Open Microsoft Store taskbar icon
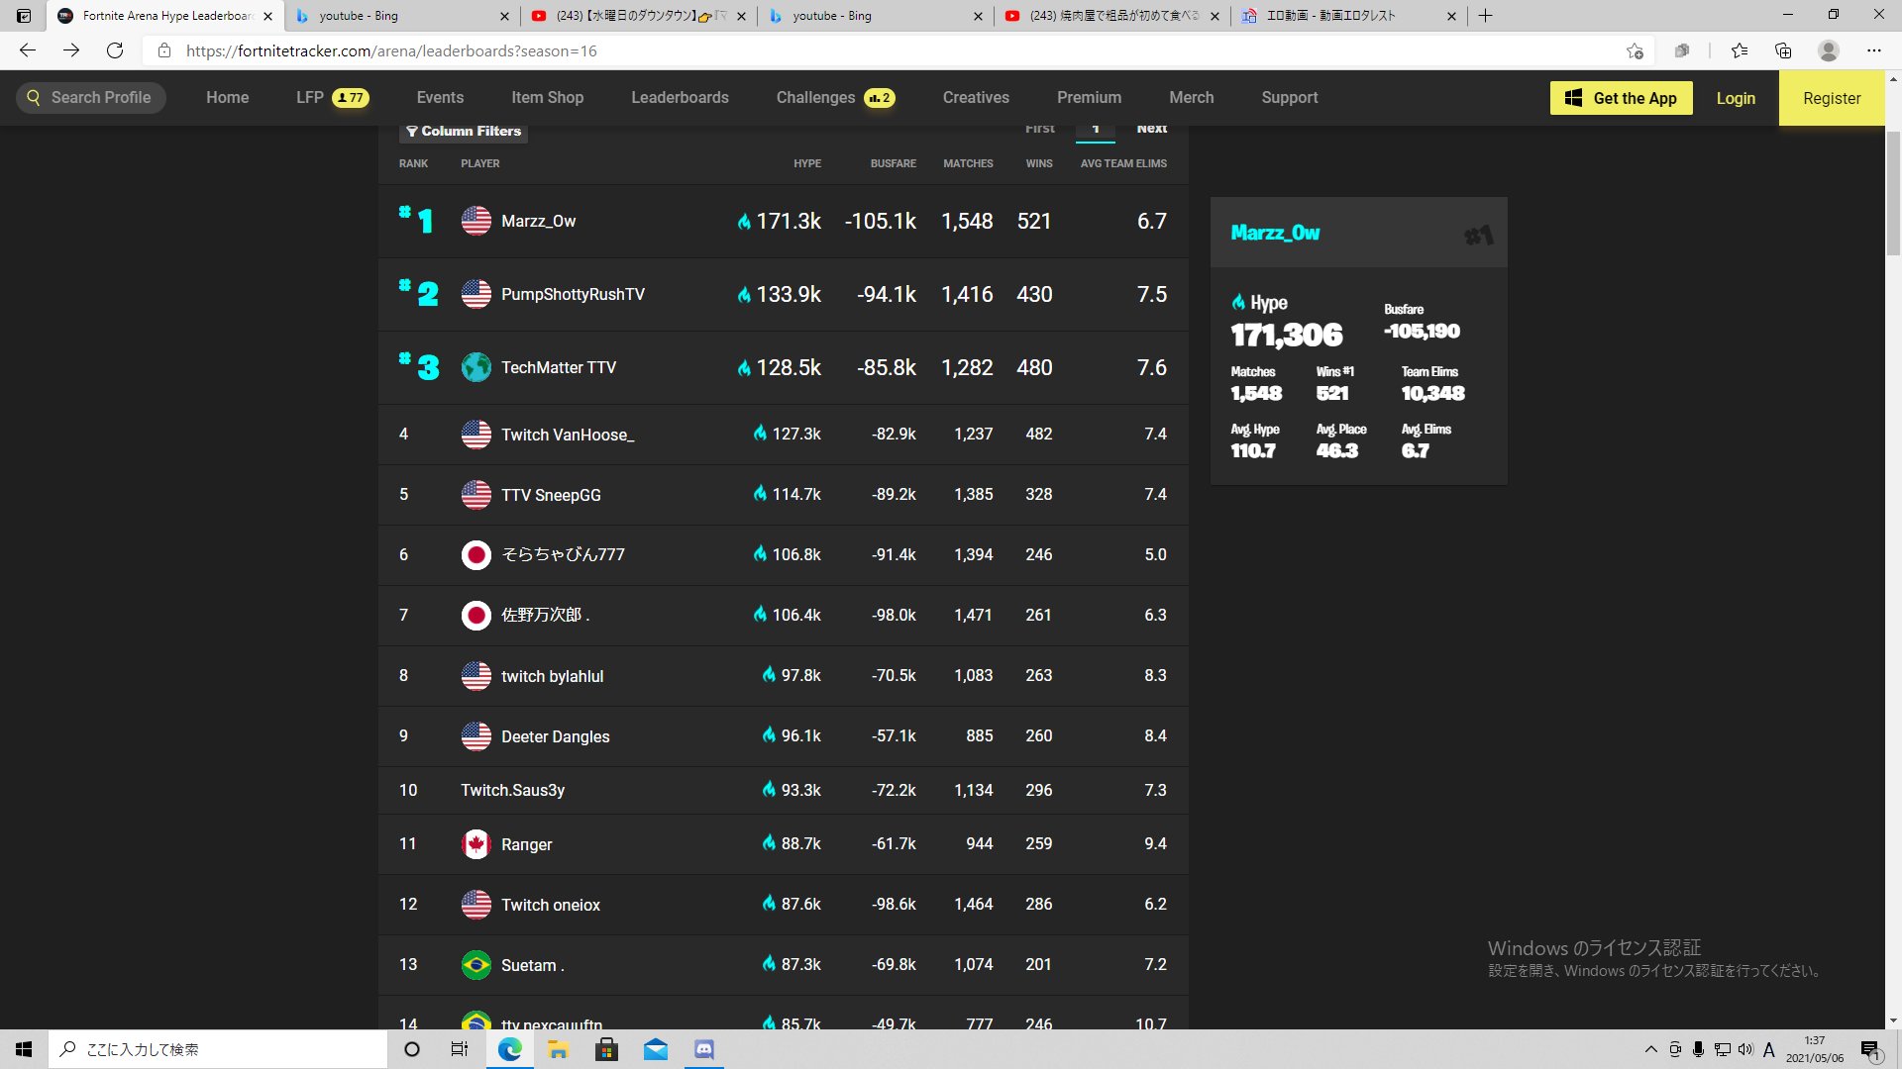The image size is (1902, 1069). point(606,1049)
